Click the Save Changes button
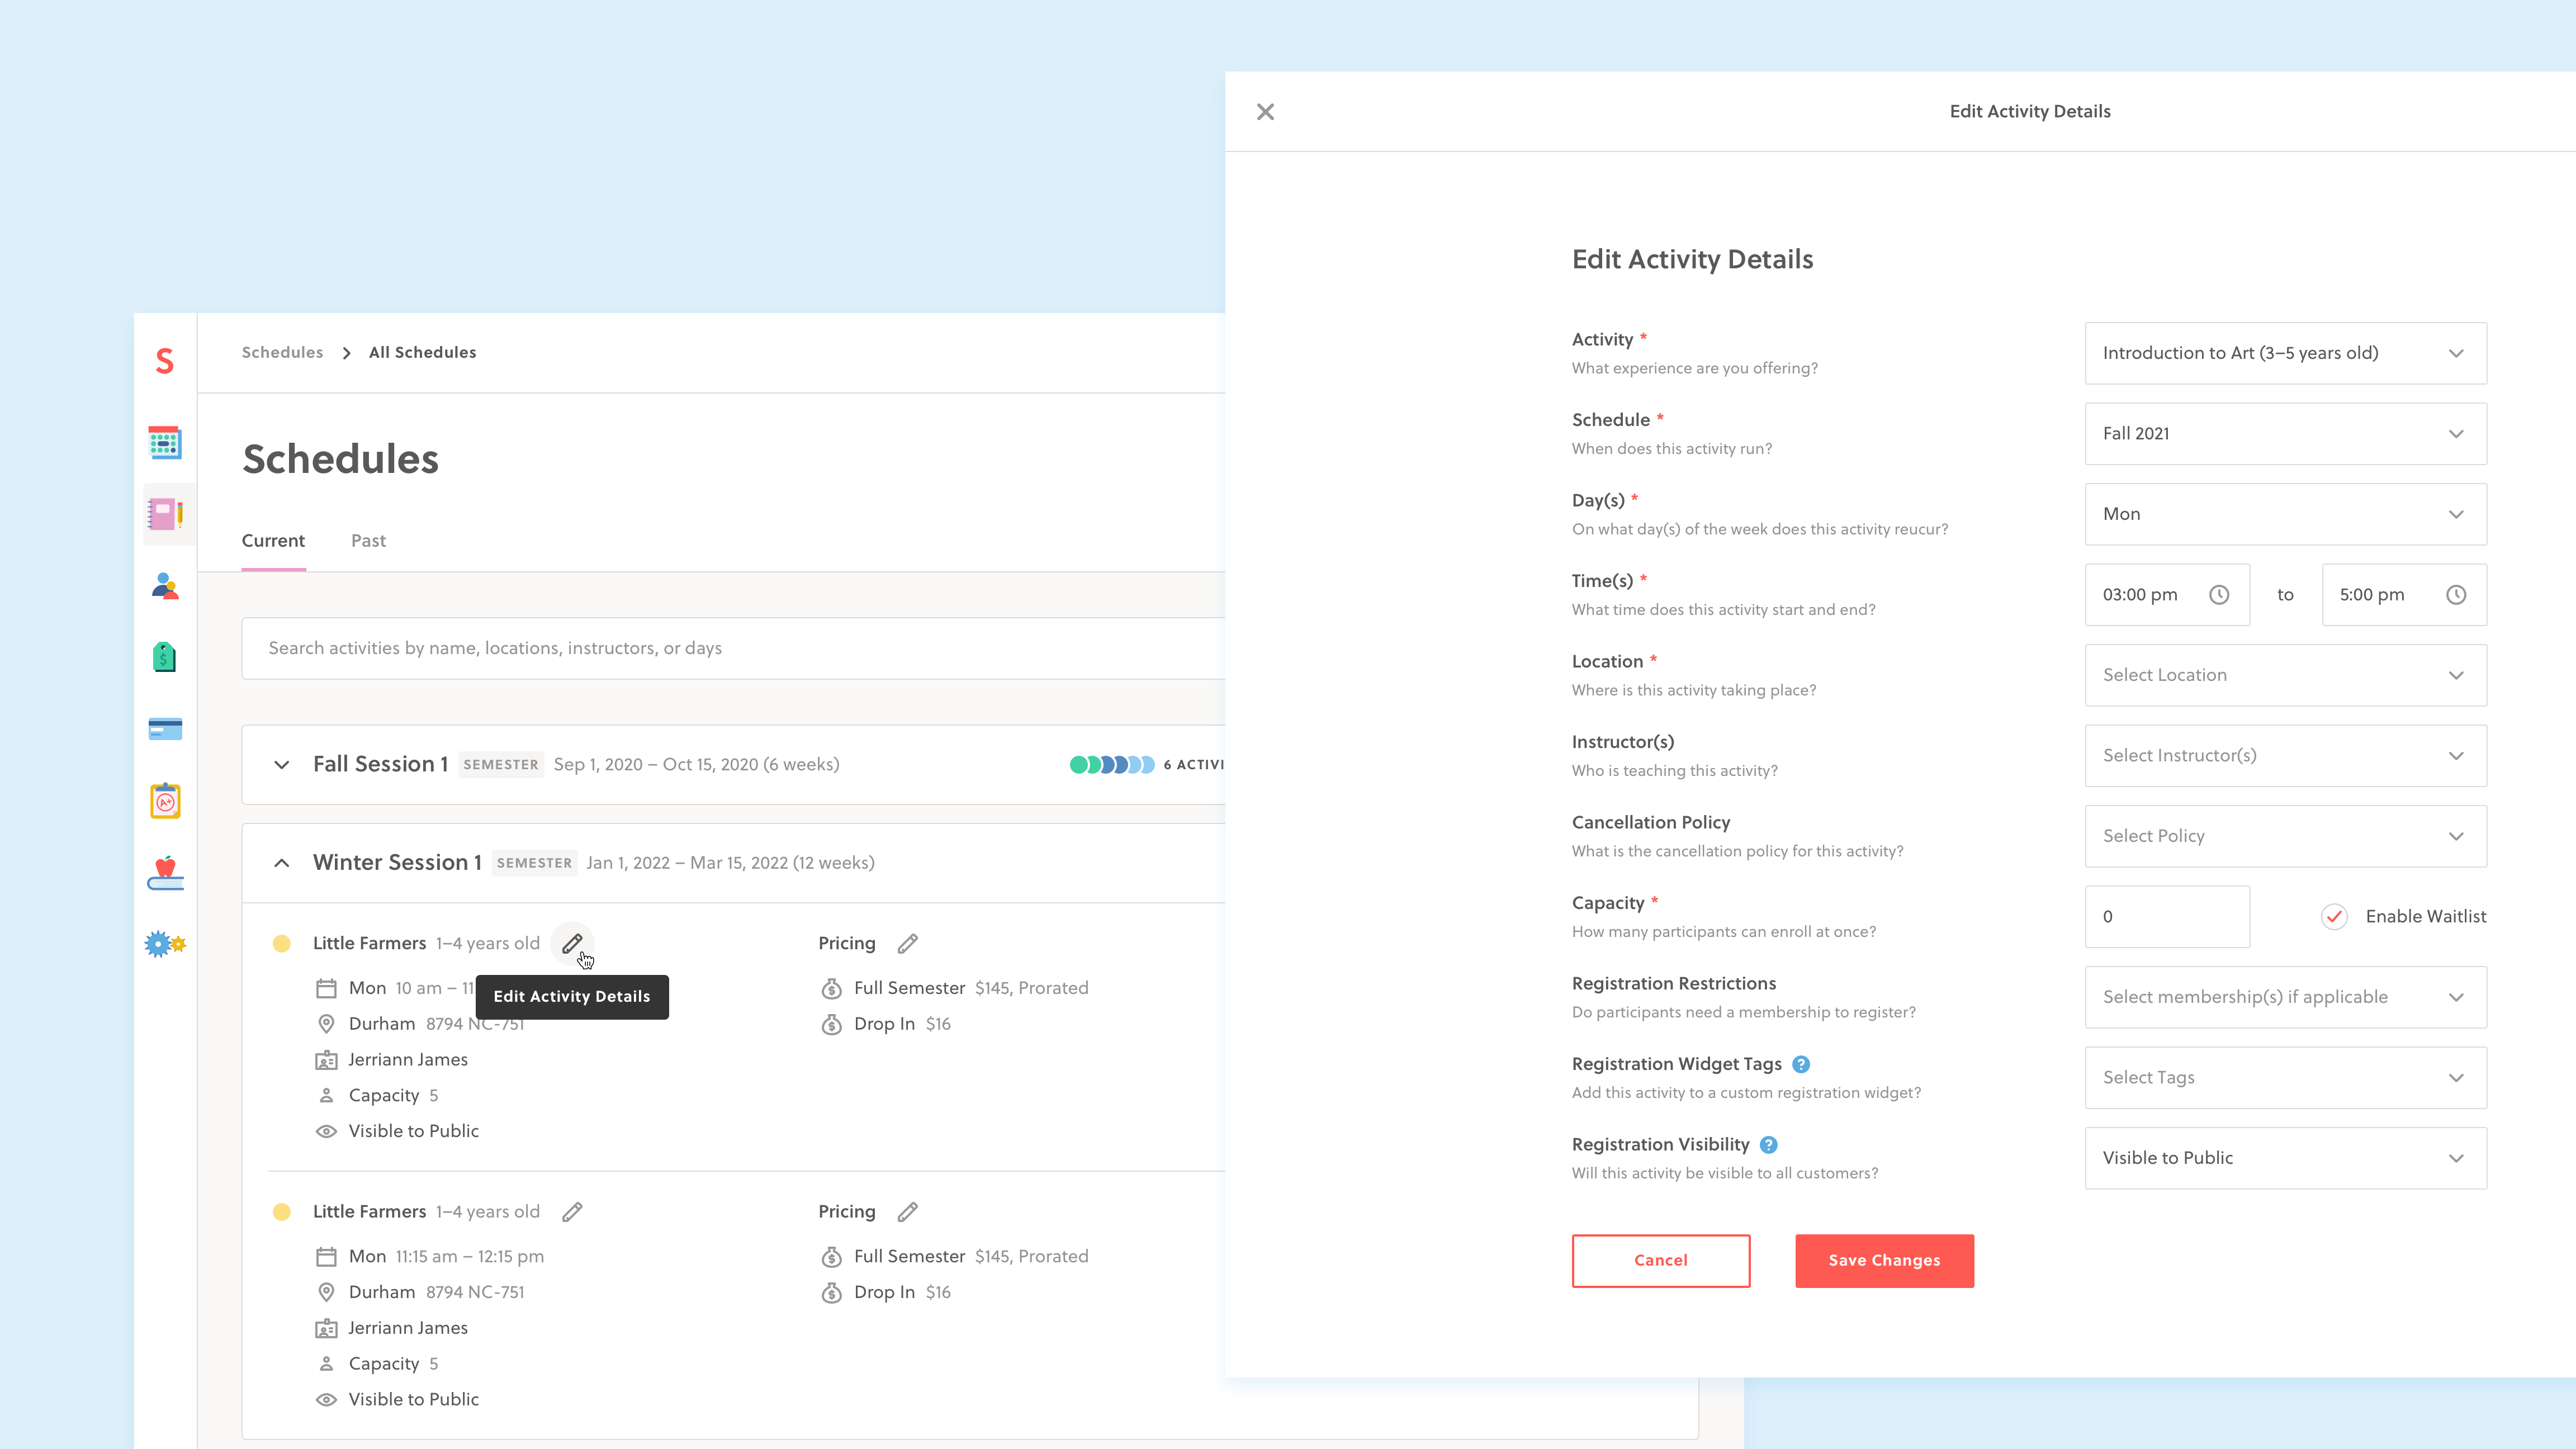2576x1449 pixels. 1884,1260
